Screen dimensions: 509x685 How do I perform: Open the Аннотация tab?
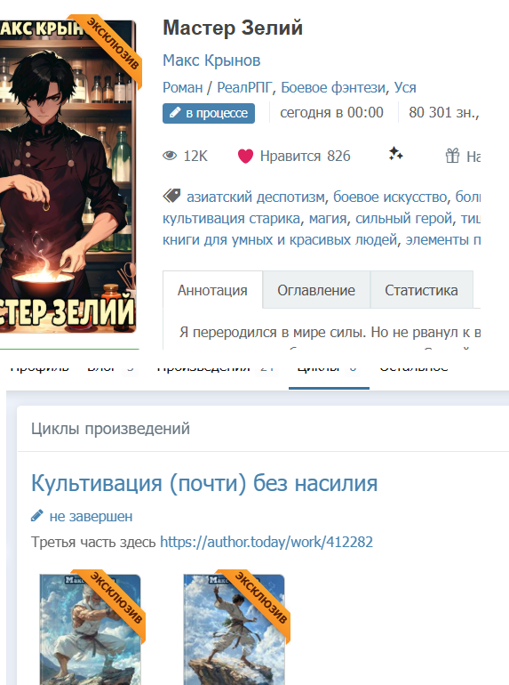click(x=212, y=290)
